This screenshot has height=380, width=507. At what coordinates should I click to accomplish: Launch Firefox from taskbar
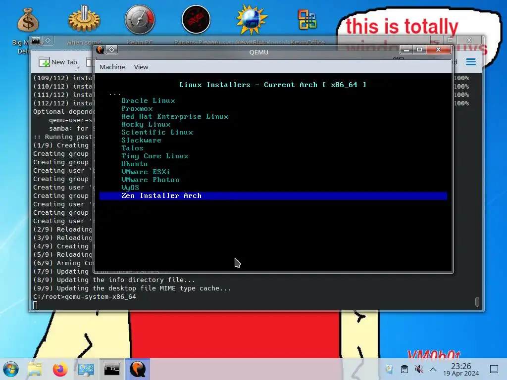coord(60,369)
